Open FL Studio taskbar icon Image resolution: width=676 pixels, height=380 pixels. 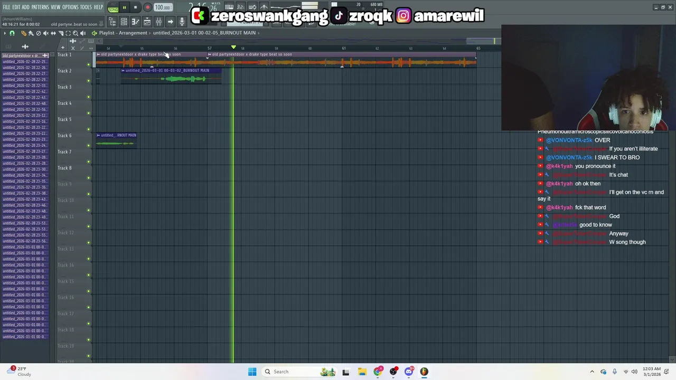424,372
